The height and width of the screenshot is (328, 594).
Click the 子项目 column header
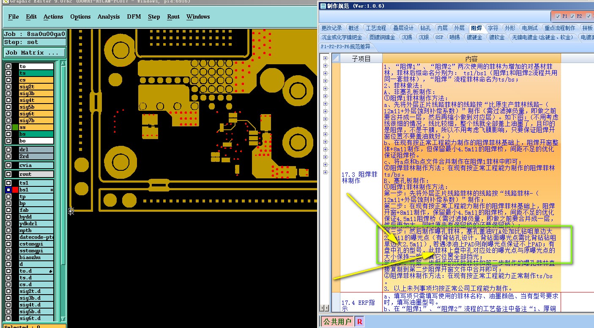coord(361,58)
